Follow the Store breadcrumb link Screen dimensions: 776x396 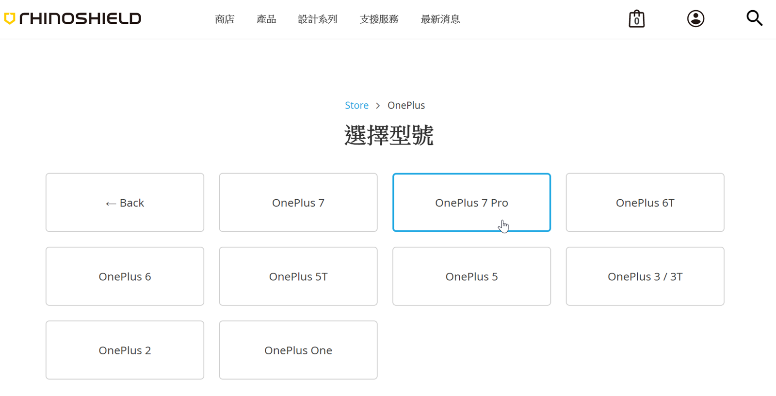[356, 105]
